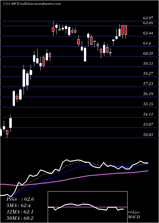Click the 50MA : 60.2 readout
Screen dimensions: 159x223
tap(20, 218)
